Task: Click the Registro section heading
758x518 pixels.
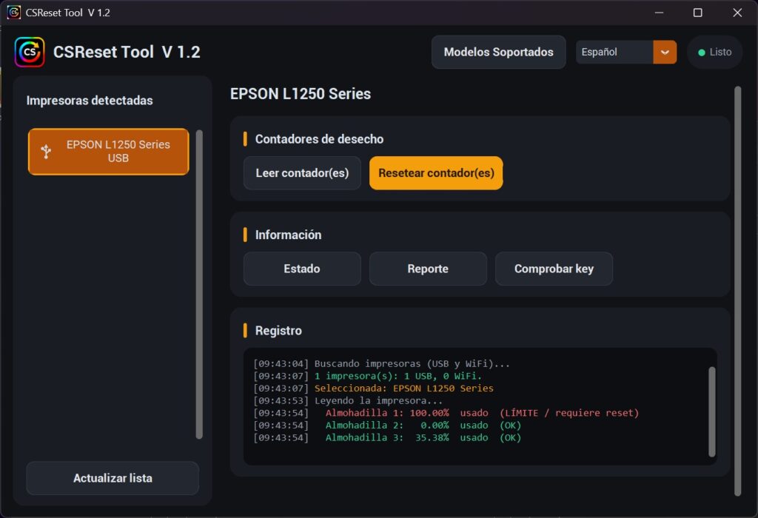Action: (278, 331)
